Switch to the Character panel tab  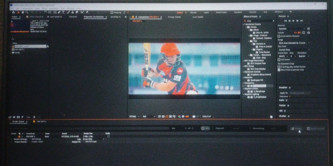[x=73, y=17]
